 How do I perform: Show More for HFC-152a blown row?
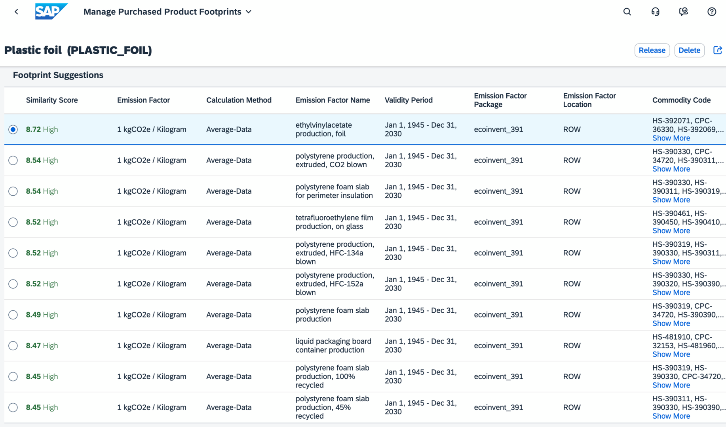point(671,292)
